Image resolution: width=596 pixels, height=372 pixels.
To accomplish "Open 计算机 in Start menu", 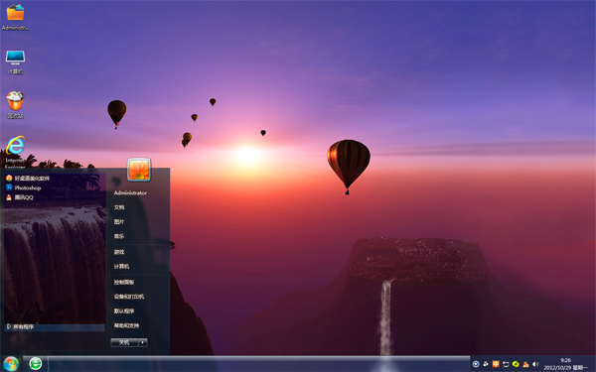I will point(121,266).
